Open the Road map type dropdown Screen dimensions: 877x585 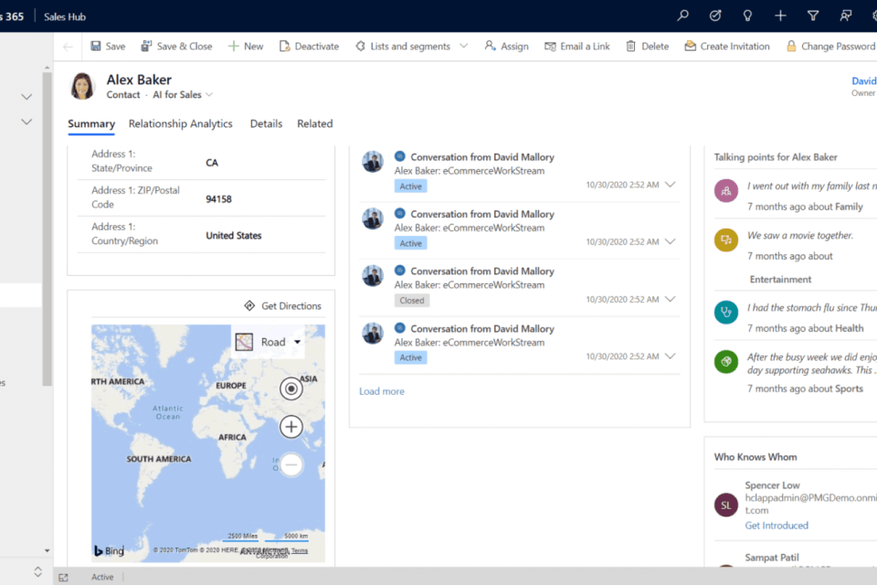[x=269, y=342]
